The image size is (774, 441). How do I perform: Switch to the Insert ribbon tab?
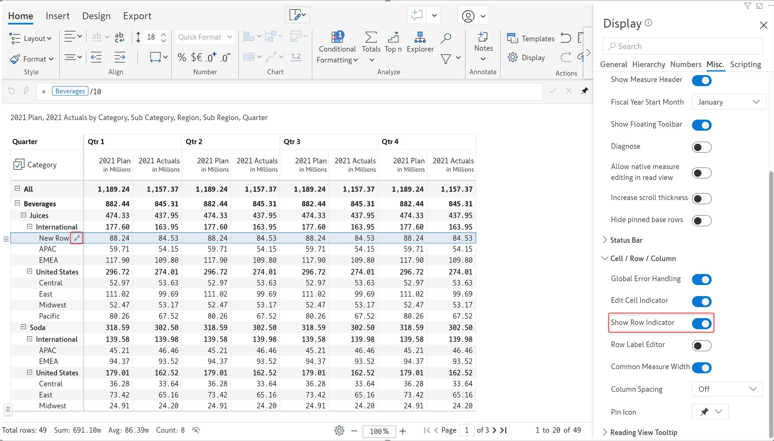click(57, 16)
